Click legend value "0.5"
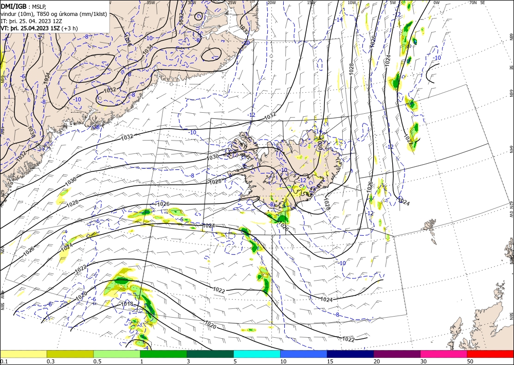 pyautogui.click(x=97, y=361)
